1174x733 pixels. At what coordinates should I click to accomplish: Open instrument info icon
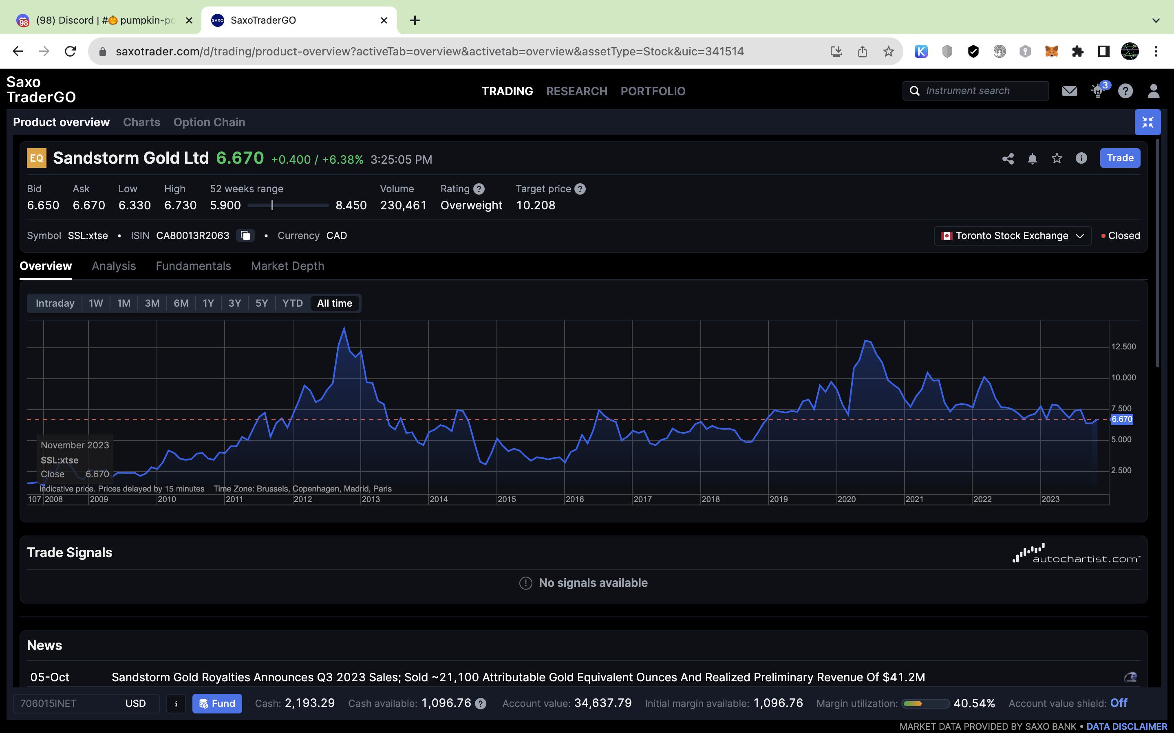[1081, 158]
